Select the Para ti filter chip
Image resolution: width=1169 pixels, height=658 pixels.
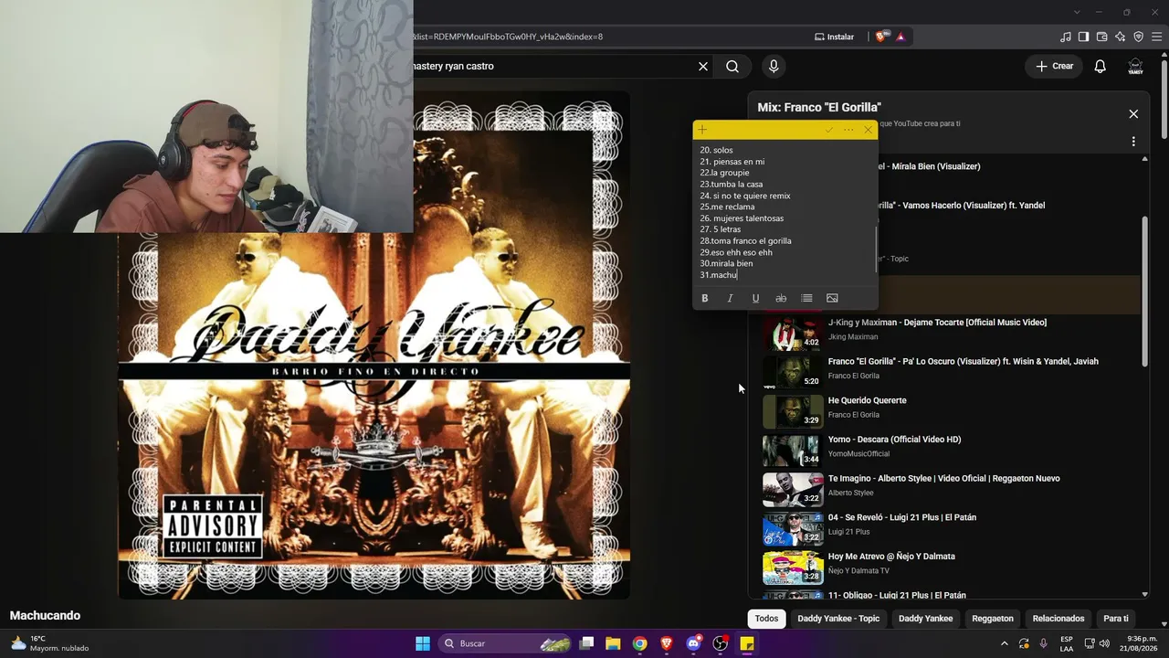[1115, 619]
